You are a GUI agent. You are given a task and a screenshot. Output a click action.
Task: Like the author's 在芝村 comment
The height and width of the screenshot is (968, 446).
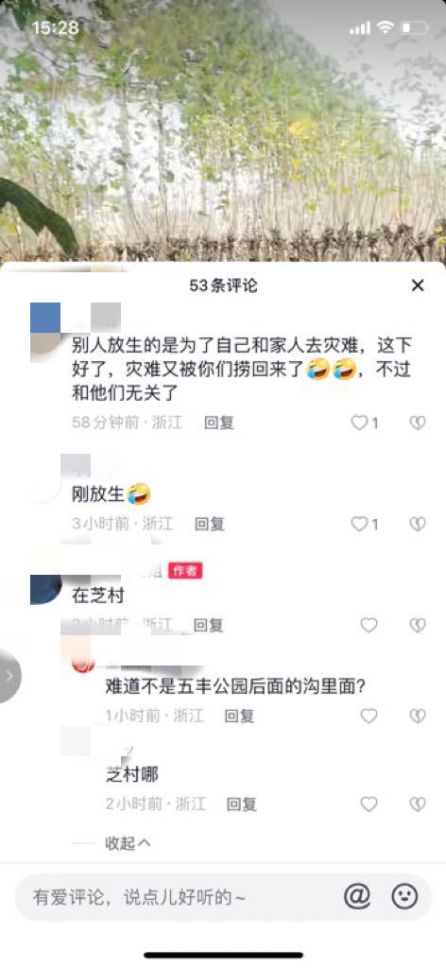click(x=369, y=626)
